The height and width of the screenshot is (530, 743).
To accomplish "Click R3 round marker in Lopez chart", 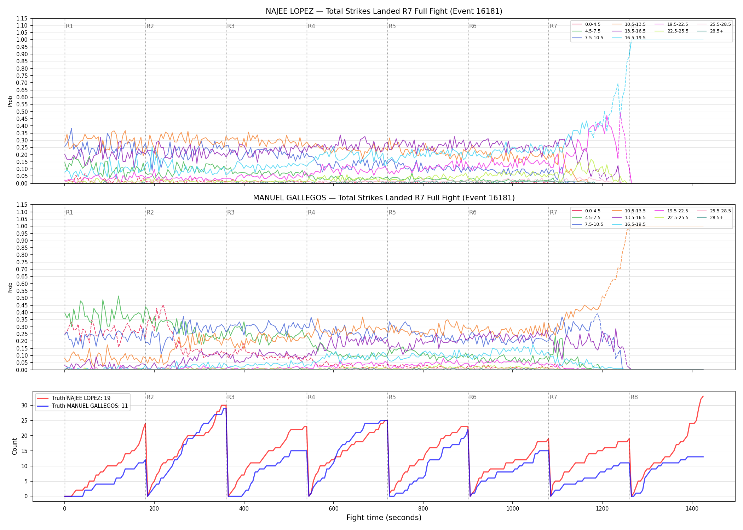I will tap(231, 26).
